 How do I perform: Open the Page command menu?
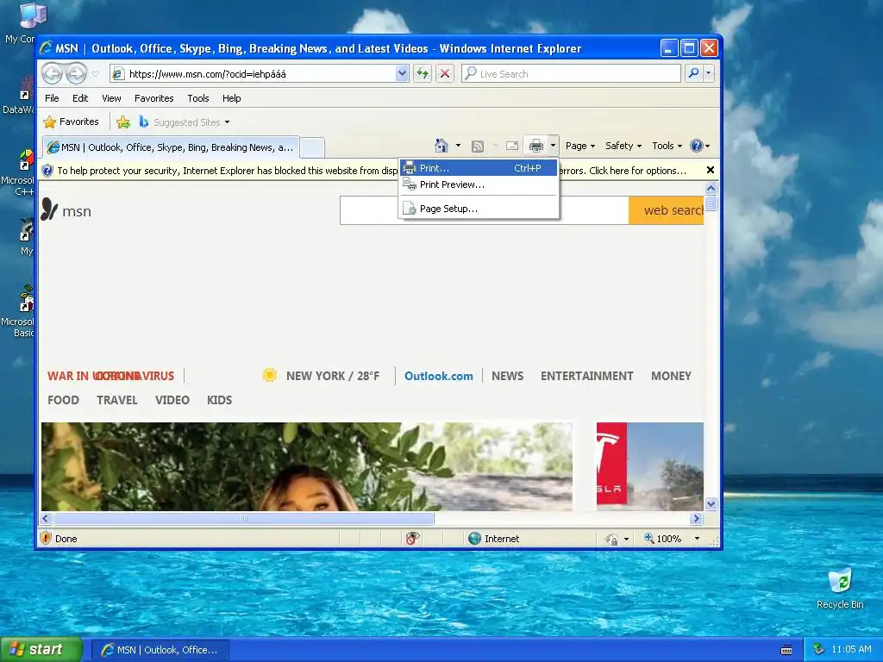click(x=580, y=146)
